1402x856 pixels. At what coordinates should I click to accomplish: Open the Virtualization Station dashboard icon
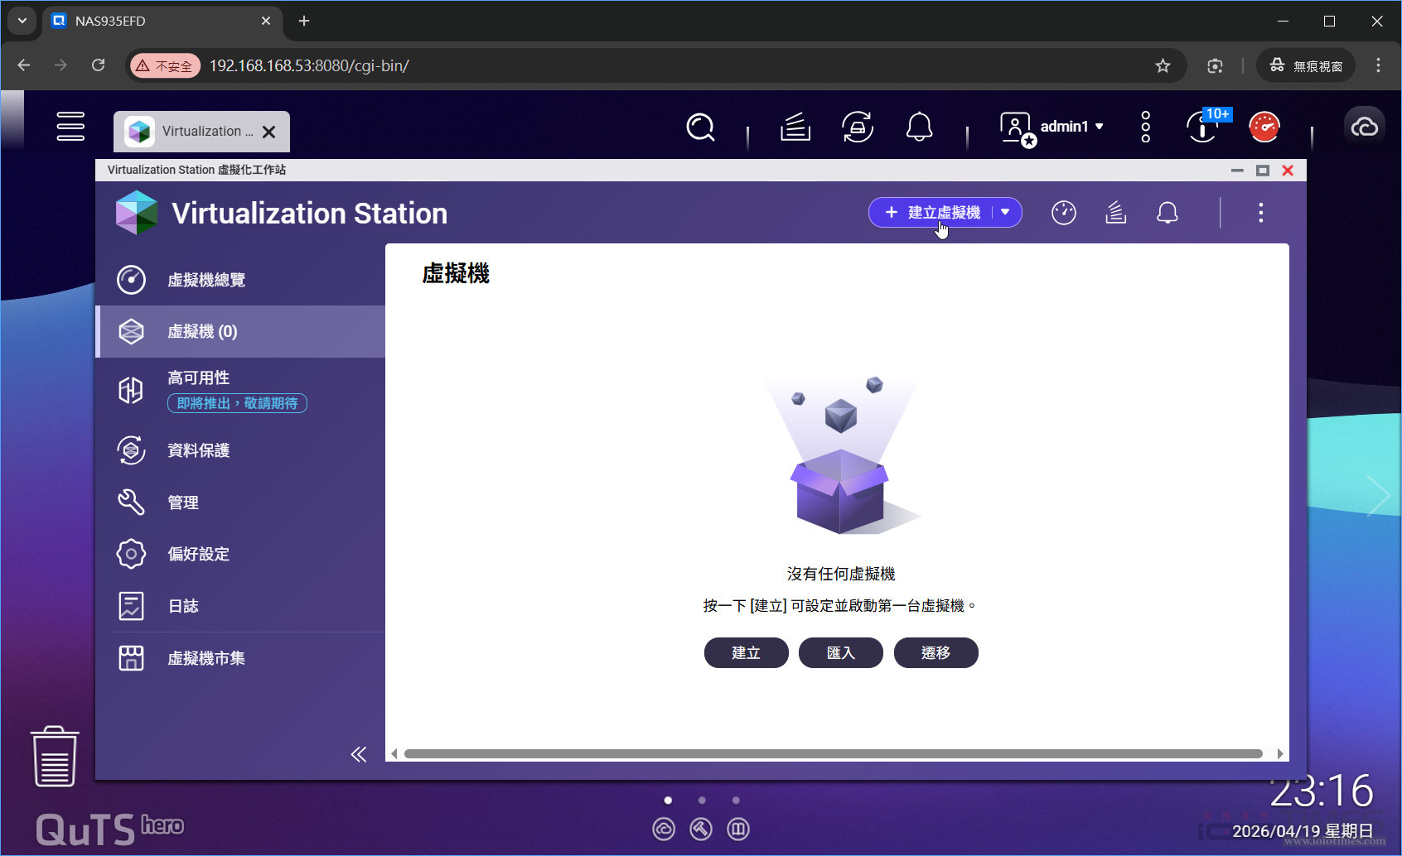pos(1064,213)
